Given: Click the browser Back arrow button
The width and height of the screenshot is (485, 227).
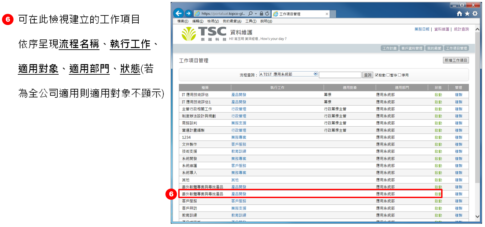Looking at the screenshot, I should pos(178,13).
